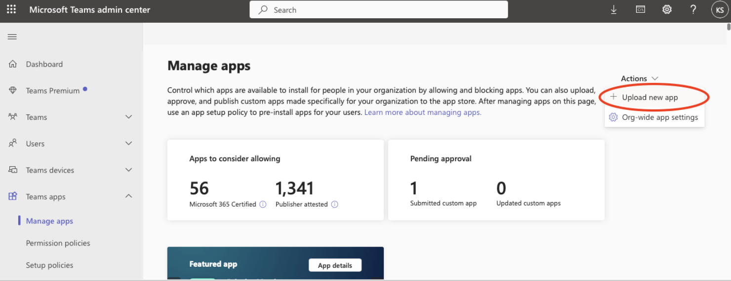
Task: Click the 1 Submitted custom app count
Action: tap(414, 188)
